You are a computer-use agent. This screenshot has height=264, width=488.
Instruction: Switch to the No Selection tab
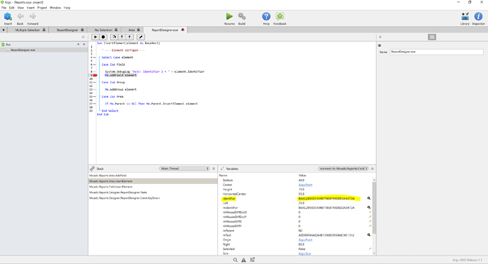coord(103,30)
